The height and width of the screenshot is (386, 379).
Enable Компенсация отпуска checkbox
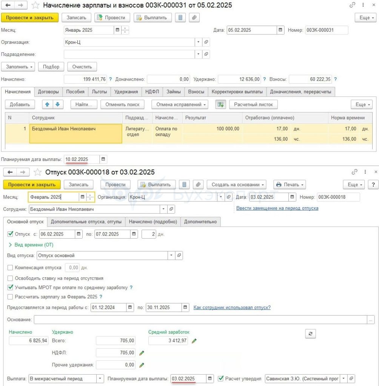point(10,268)
